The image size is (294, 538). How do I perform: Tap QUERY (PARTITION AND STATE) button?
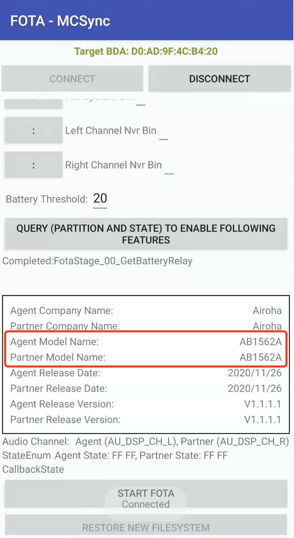(146, 234)
